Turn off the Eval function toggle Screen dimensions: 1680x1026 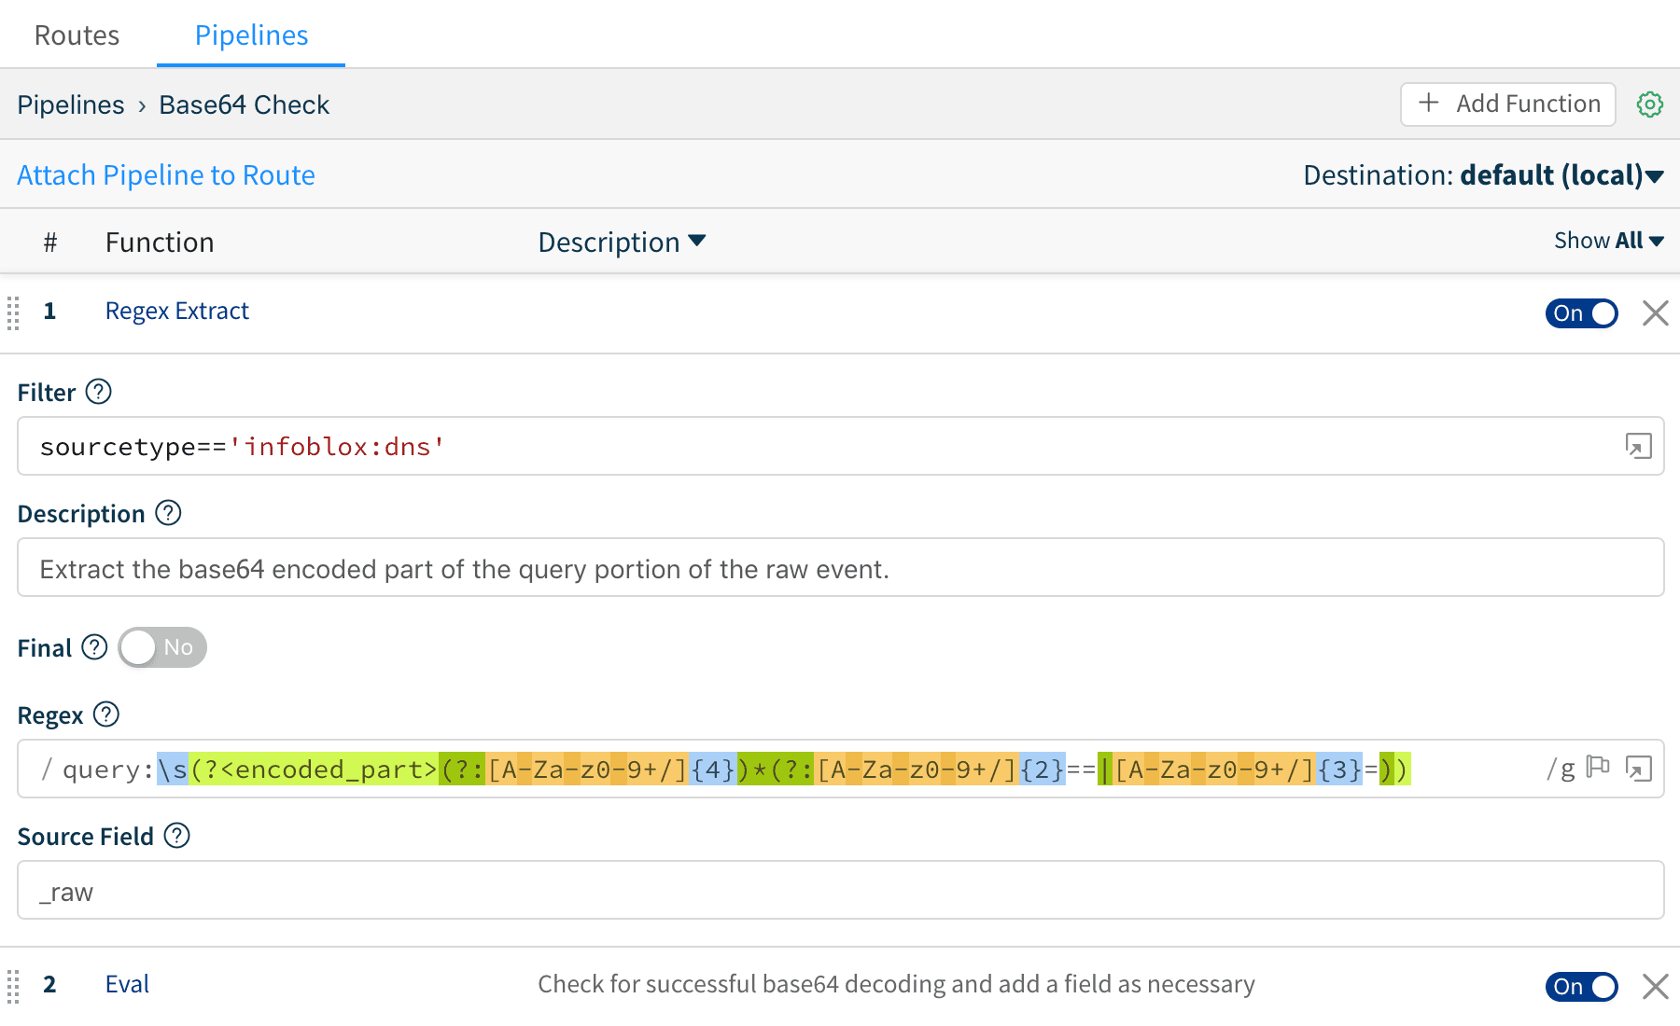tap(1581, 986)
